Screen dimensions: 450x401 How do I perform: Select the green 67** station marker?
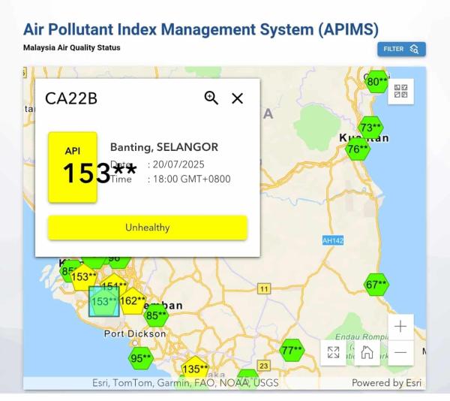click(376, 285)
